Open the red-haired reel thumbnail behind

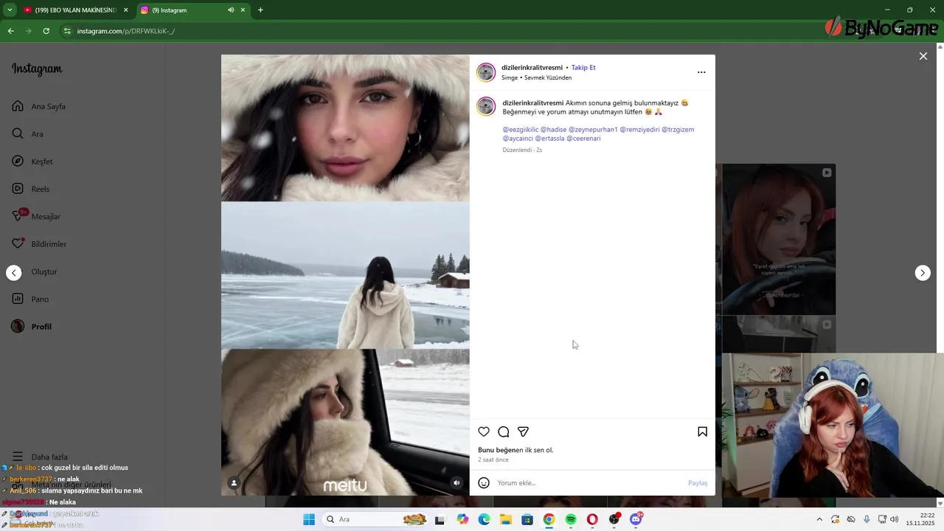(778, 239)
